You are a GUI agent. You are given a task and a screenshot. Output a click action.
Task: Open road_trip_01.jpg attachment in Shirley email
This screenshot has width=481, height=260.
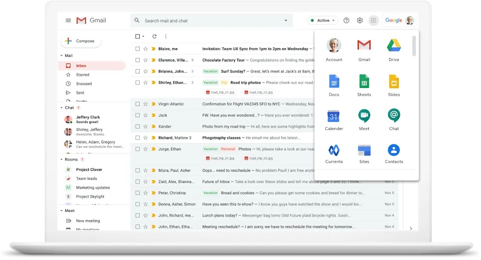(x=220, y=92)
